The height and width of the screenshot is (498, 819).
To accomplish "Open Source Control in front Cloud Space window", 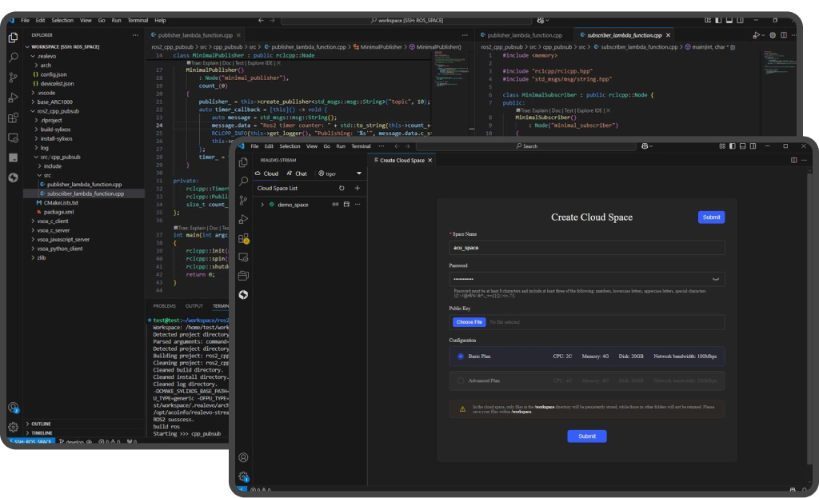I will 243,200.
